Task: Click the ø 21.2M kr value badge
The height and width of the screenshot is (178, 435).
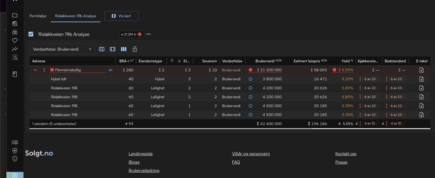Action: [x=132, y=34]
